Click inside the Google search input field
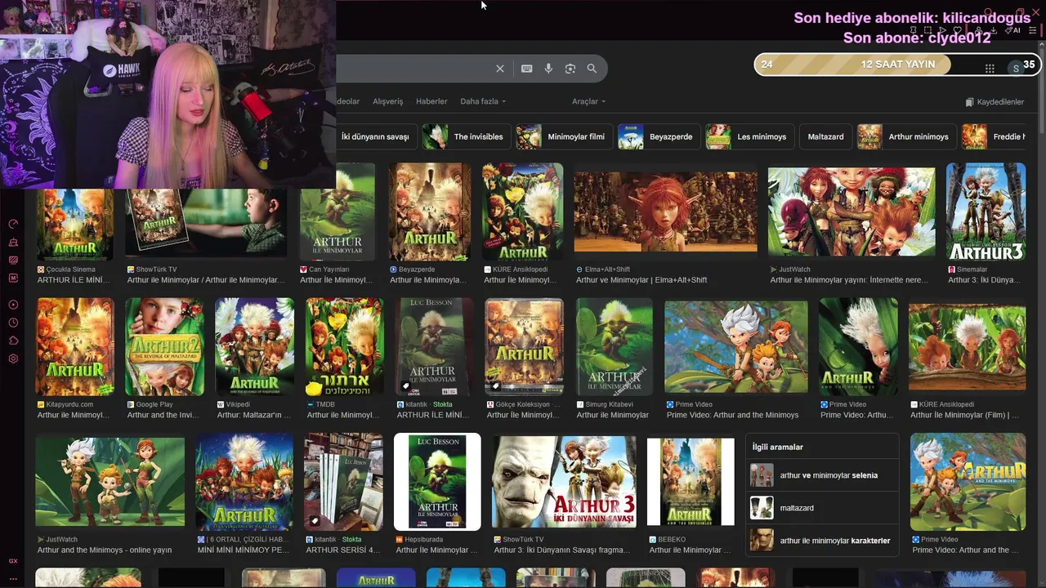The height and width of the screenshot is (588, 1046). point(413,69)
